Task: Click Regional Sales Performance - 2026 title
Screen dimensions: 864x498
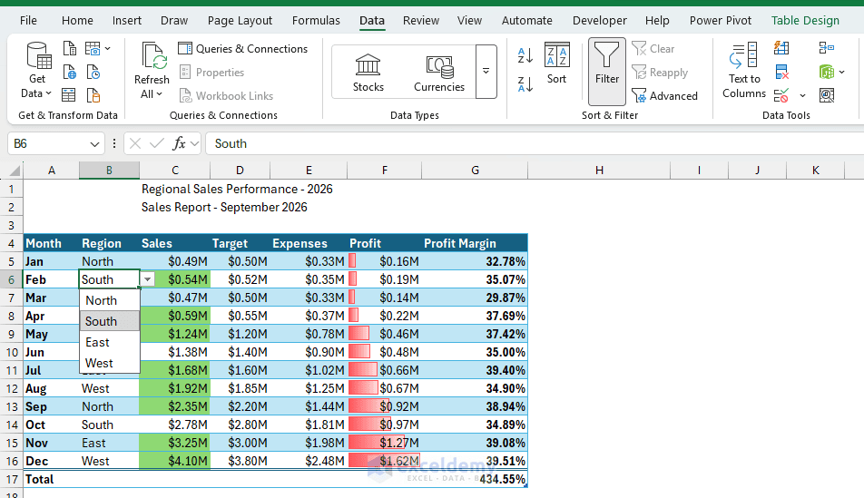Action: pyautogui.click(x=237, y=189)
